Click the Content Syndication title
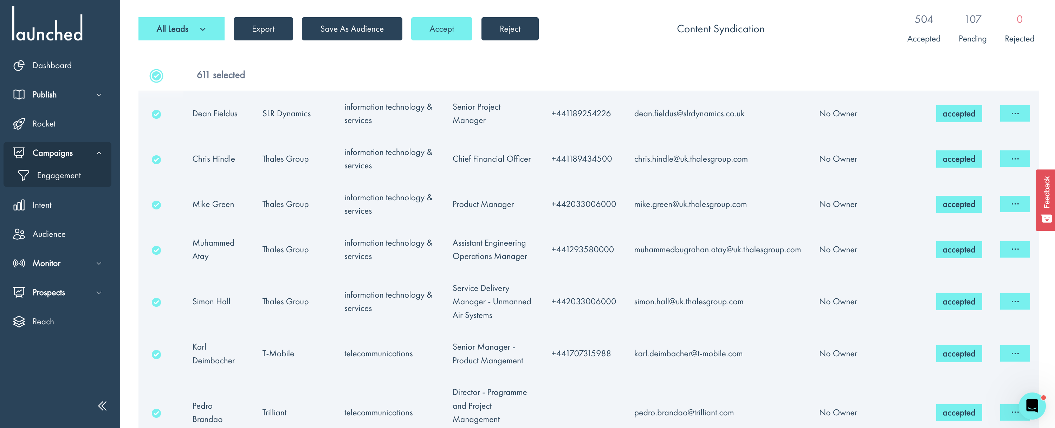 (x=720, y=29)
